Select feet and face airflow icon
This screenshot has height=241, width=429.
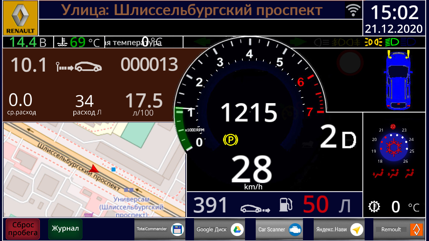pyautogui.click(x=393, y=173)
